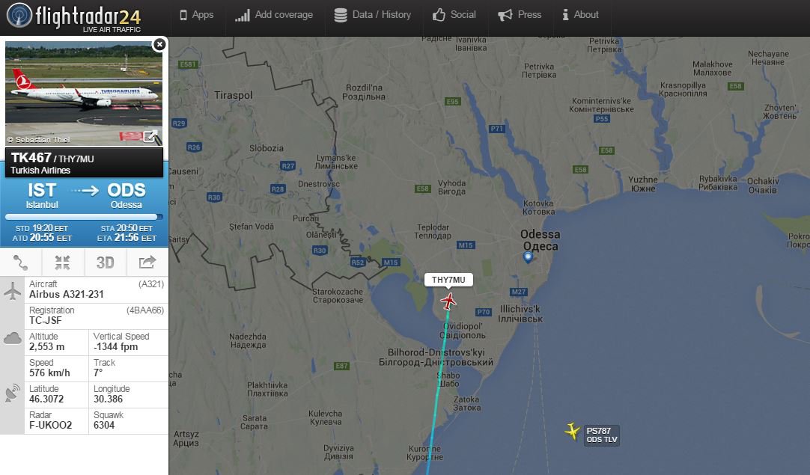Open the About menu item
810x475 pixels.
pyautogui.click(x=580, y=15)
